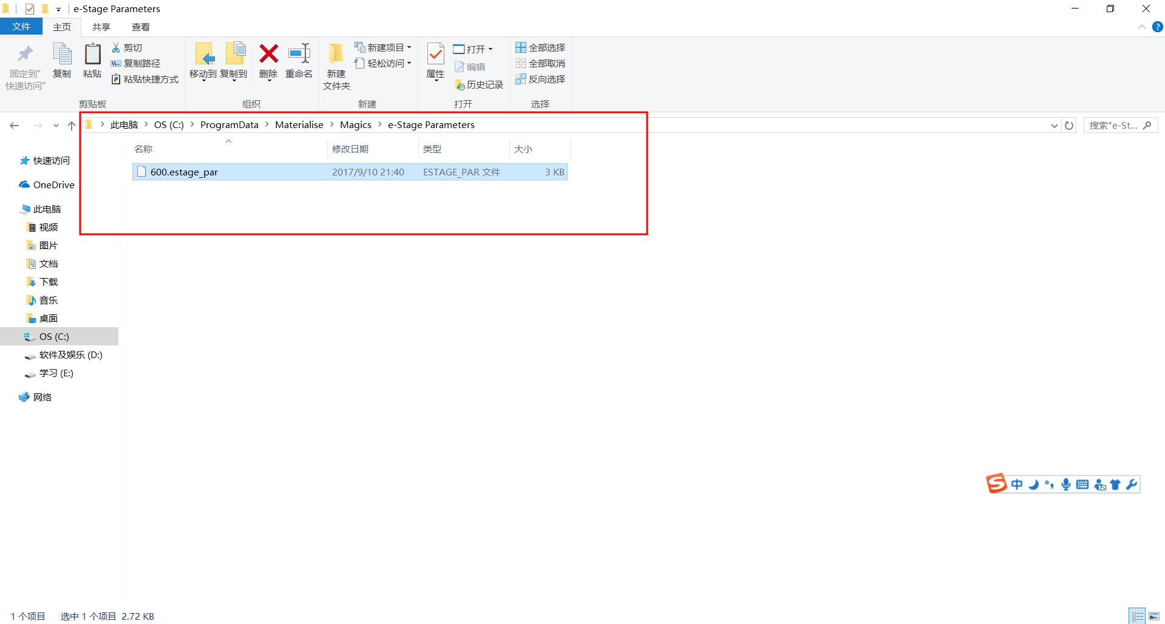Click the search box in the explorer
The height and width of the screenshot is (624, 1165).
[1113, 125]
